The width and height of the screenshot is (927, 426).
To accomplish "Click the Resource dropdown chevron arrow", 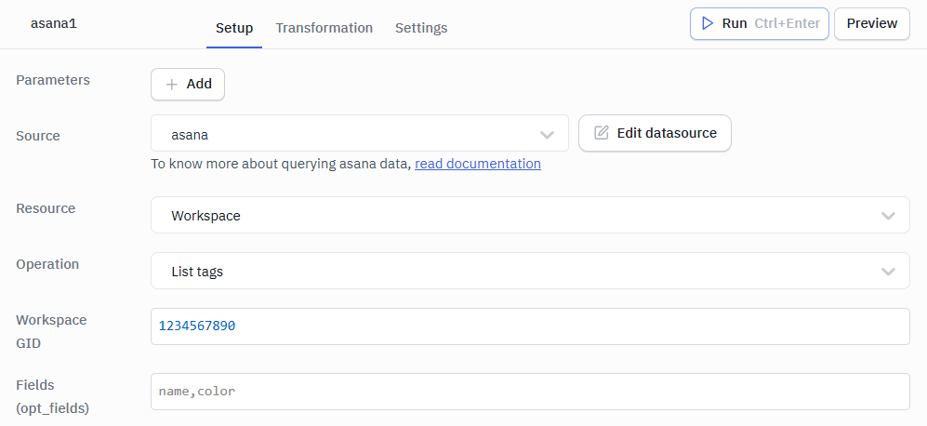I will tap(888, 216).
